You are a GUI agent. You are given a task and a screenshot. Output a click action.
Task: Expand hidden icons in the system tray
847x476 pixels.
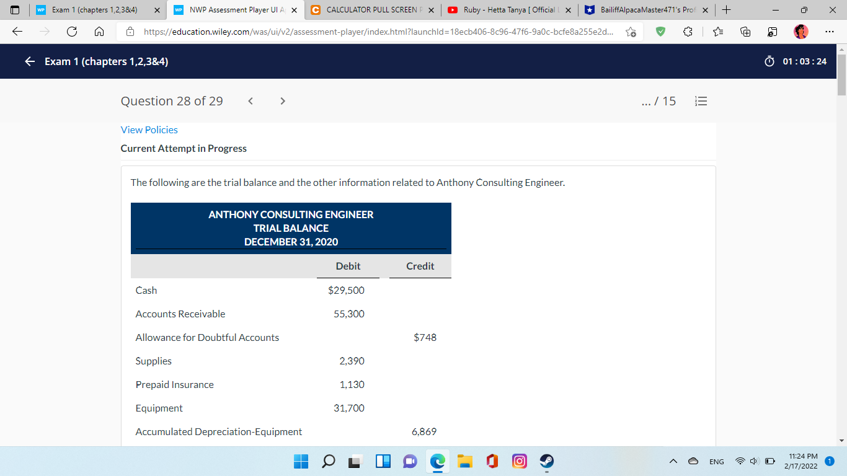pos(673,461)
